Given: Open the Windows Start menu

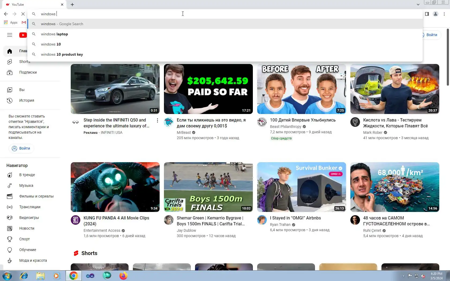Looking at the screenshot, I should [7, 276].
